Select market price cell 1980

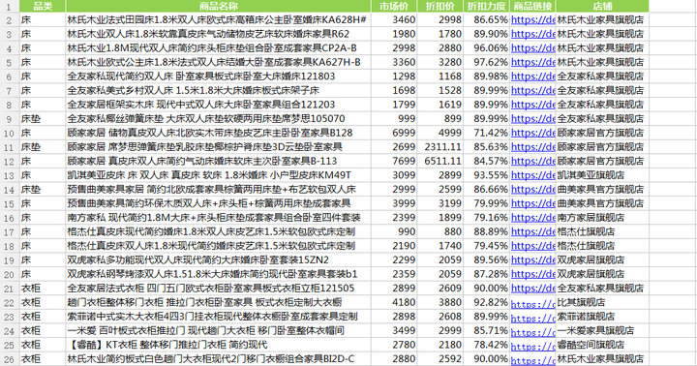[x=394, y=34]
